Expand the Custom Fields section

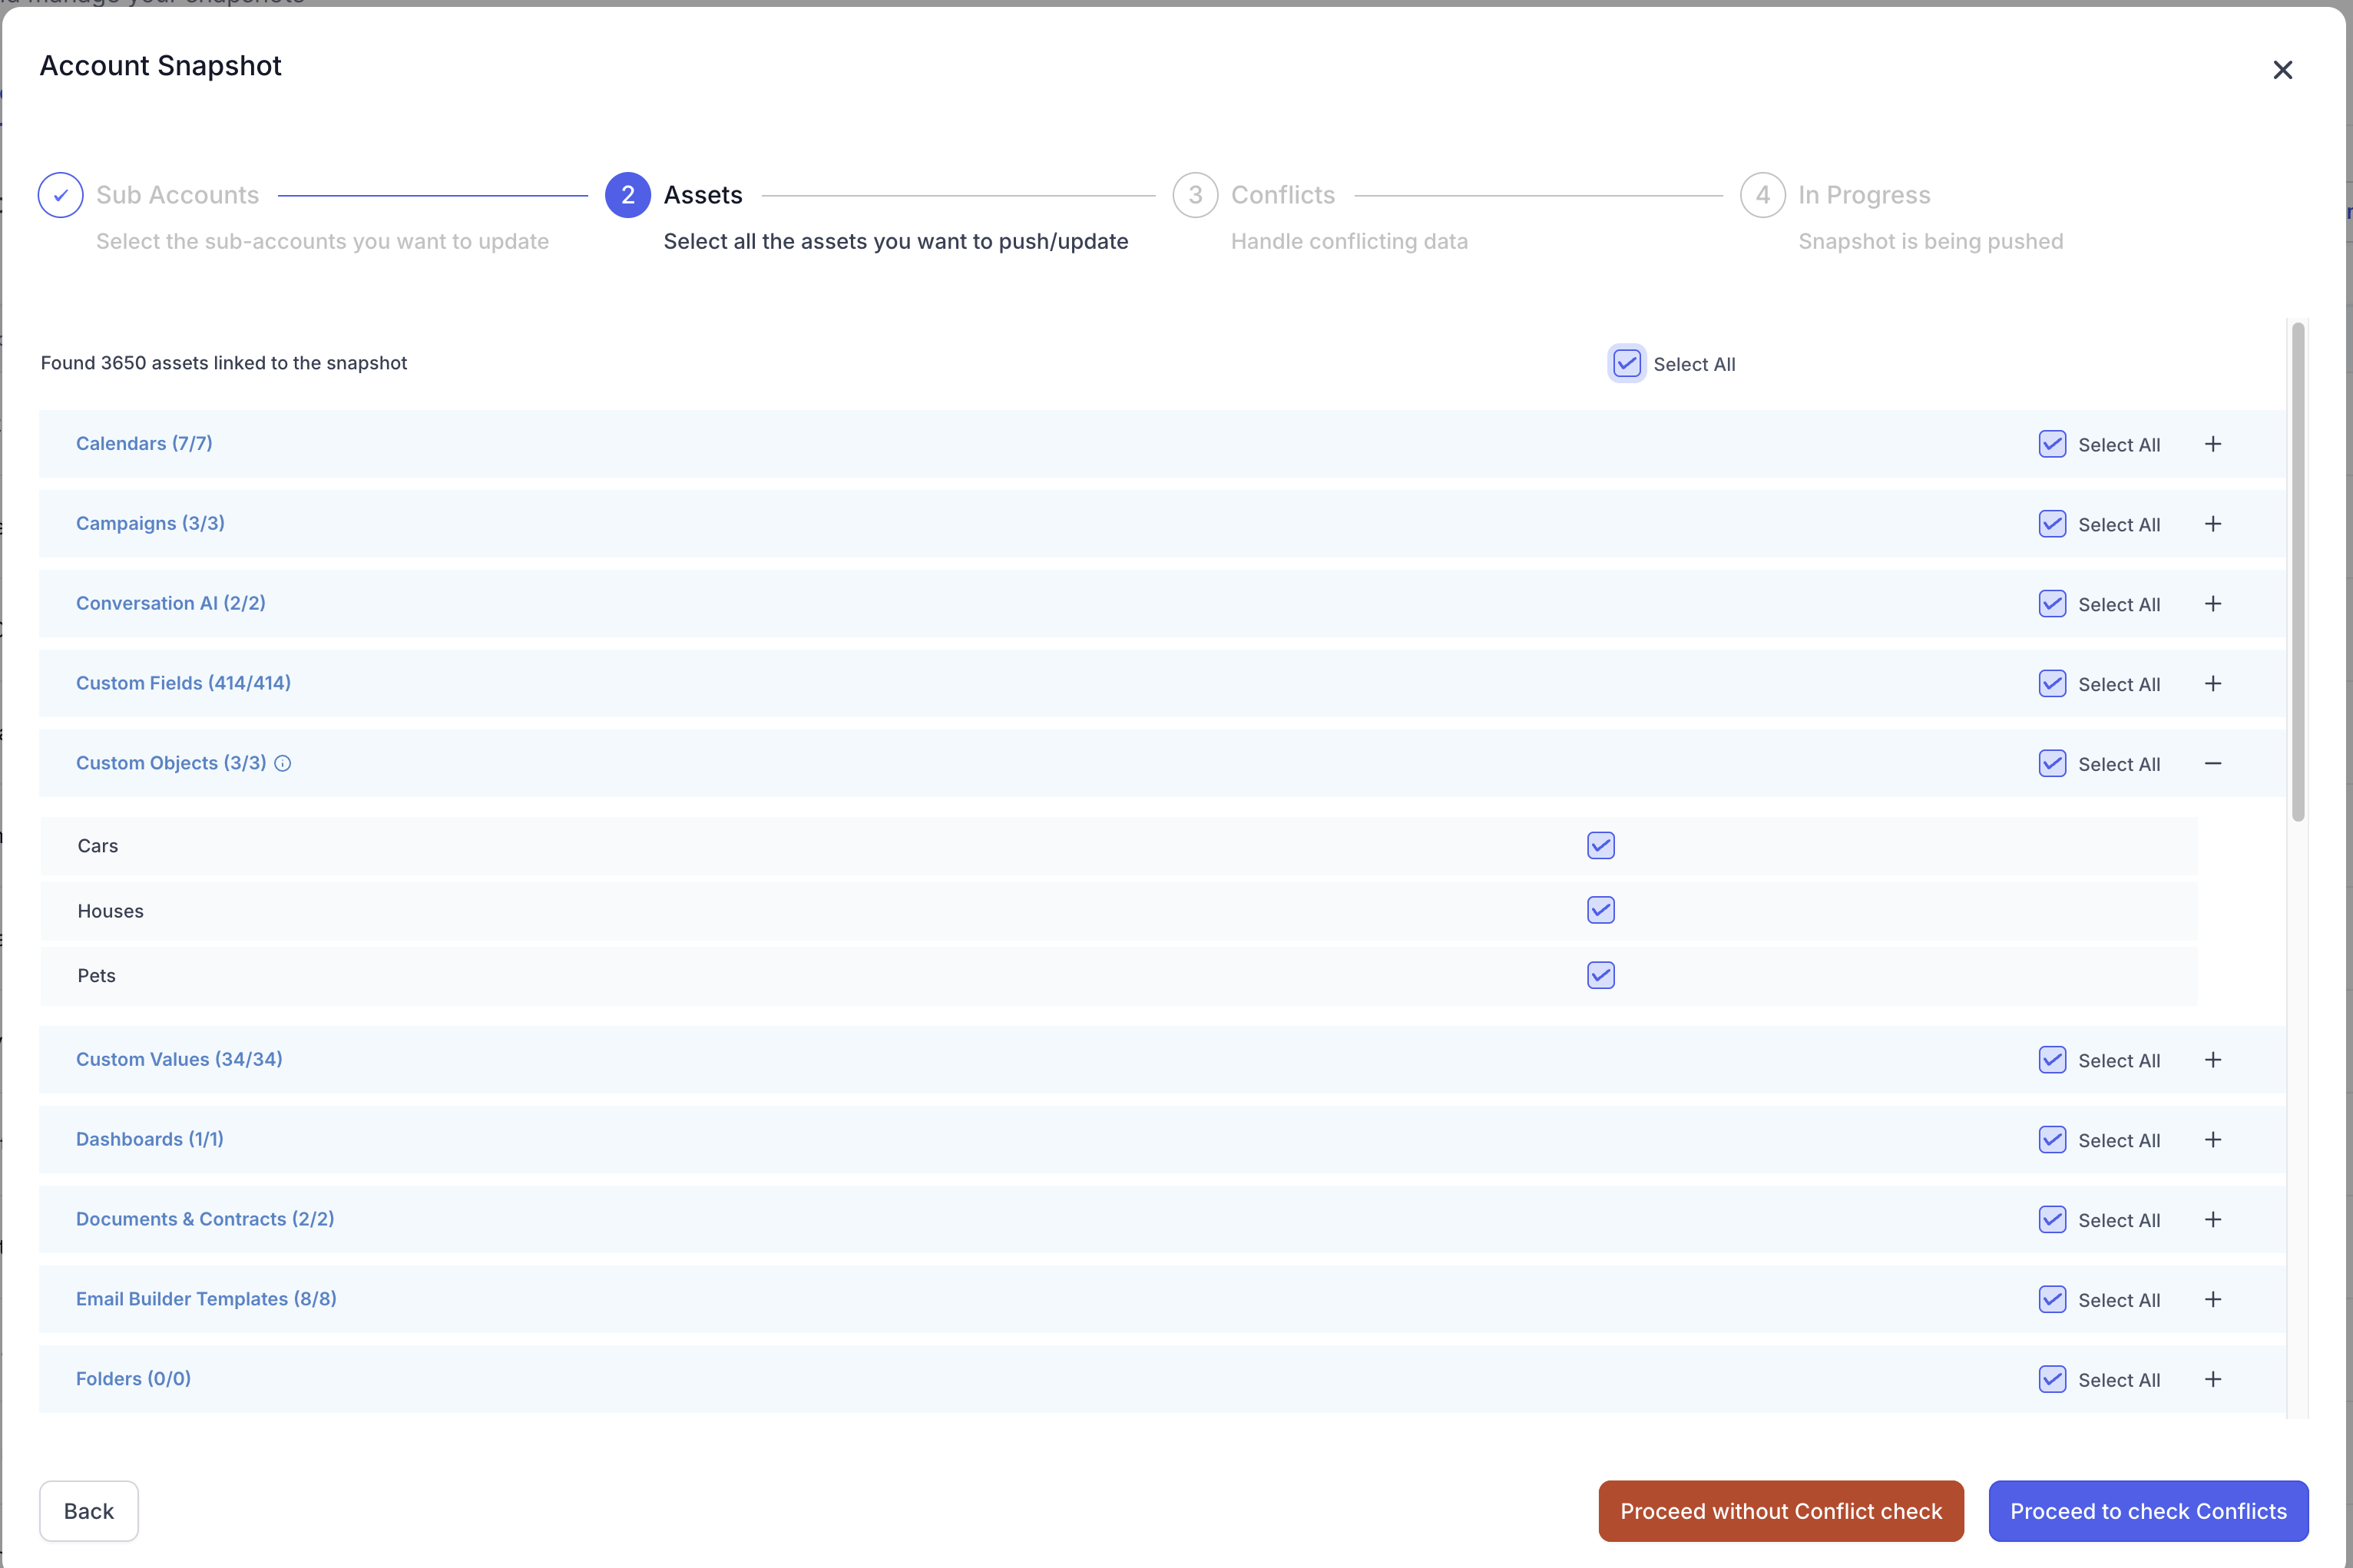pos(2213,684)
